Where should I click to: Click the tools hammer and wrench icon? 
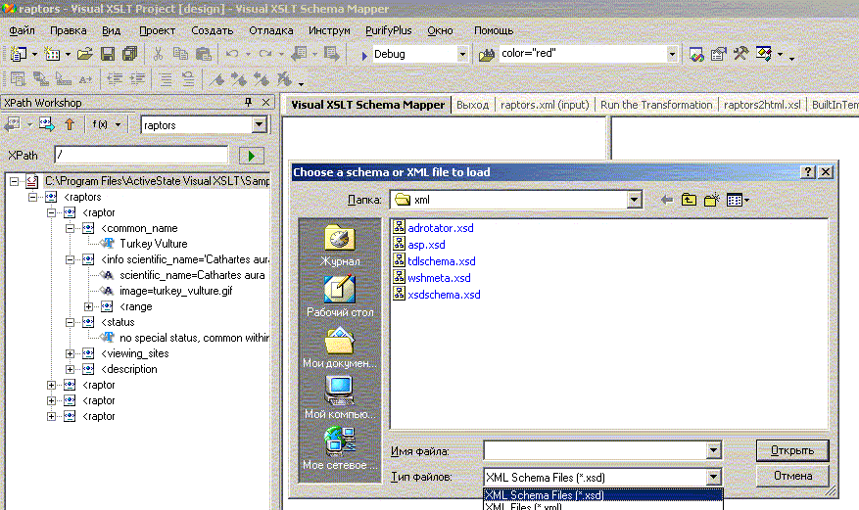[x=740, y=54]
